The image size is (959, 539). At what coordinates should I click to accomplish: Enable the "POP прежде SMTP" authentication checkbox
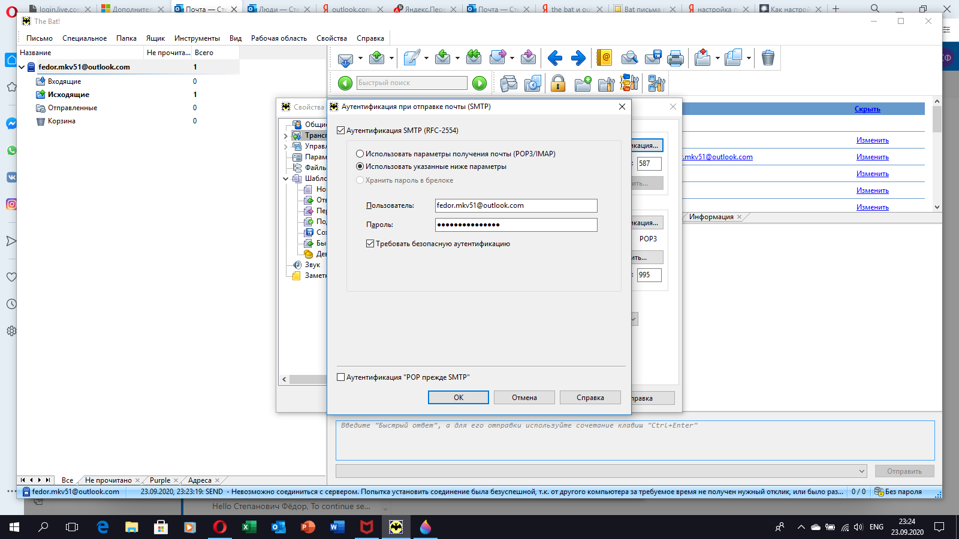tap(341, 377)
